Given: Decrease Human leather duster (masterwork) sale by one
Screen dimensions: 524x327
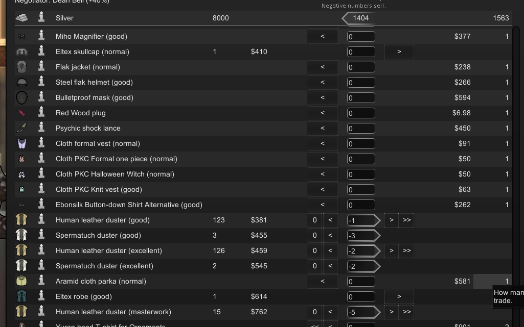Looking at the screenshot, I should click(x=330, y=312).
